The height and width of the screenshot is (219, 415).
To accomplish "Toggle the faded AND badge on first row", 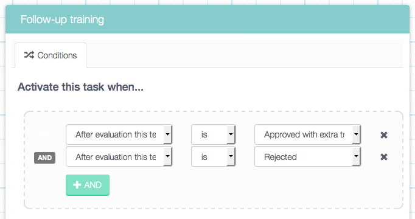I will [45, 135].
